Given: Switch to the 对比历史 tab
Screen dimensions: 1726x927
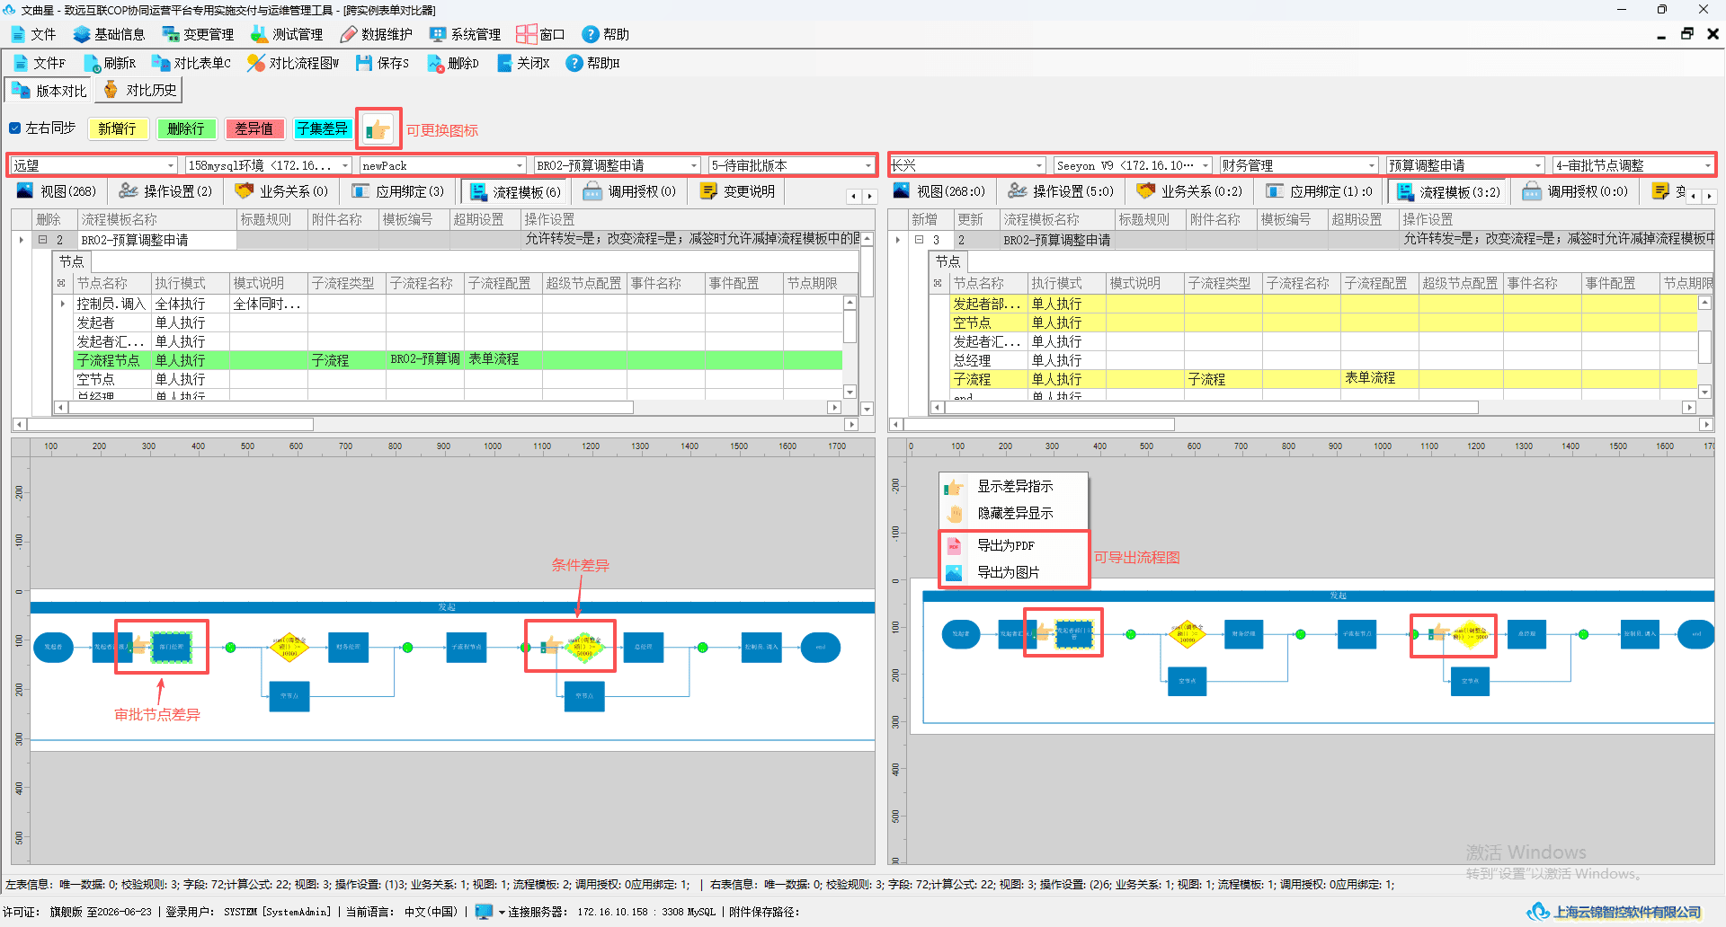Looking at the screenshot, I should (139, 90).
